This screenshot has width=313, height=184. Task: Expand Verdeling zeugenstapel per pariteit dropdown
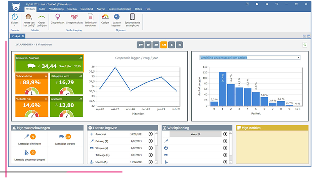point(299,57)
